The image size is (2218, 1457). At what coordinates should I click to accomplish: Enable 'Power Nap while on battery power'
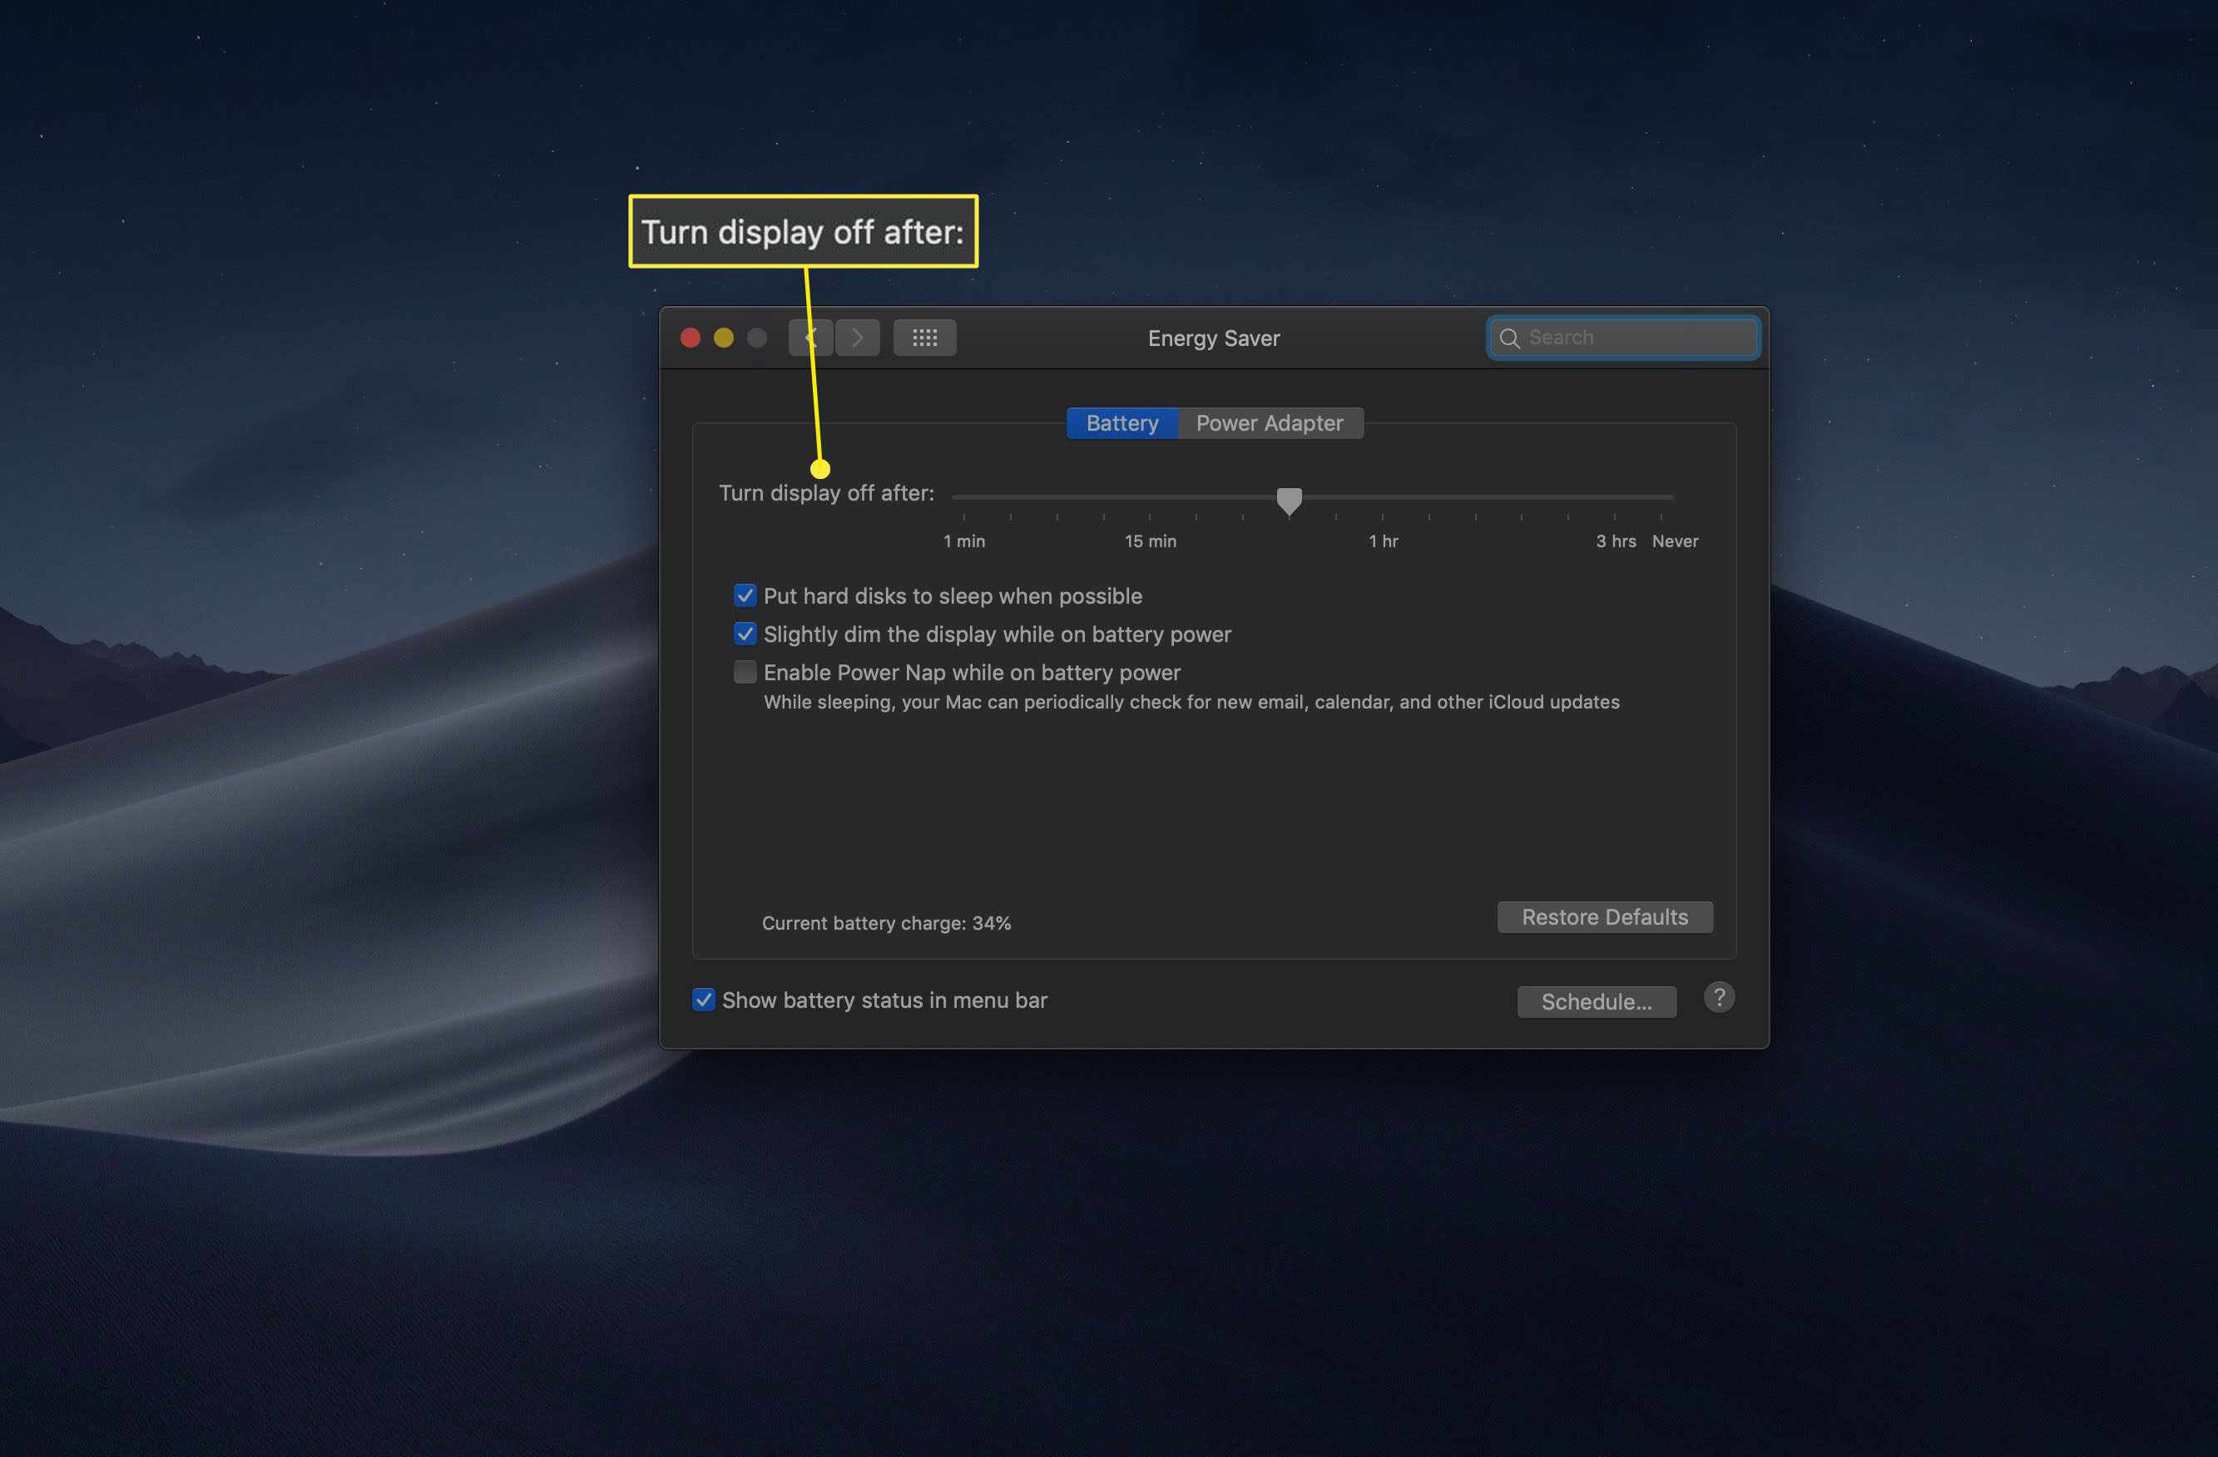pyautogui.click(x=743, y=672)
